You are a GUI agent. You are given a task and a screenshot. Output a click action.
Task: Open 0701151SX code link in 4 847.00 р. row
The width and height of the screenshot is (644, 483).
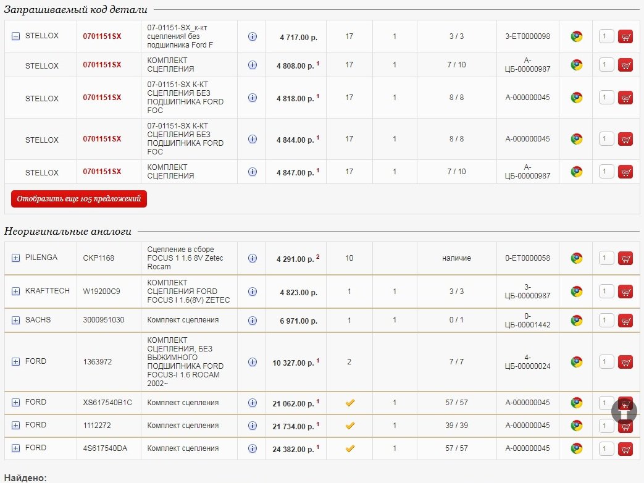click(102, 171)
